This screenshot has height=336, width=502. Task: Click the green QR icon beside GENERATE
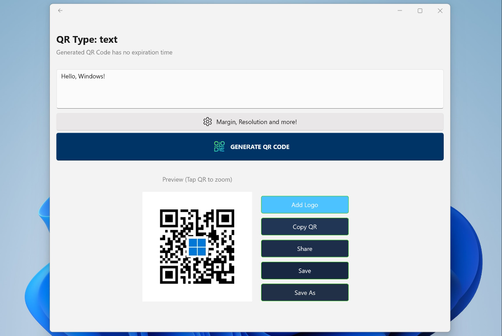219,146
